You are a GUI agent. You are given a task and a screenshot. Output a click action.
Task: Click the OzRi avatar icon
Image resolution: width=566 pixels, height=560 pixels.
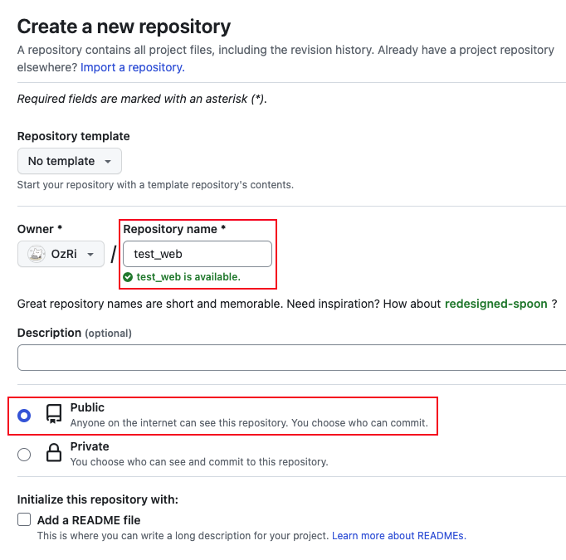point(37,254)
